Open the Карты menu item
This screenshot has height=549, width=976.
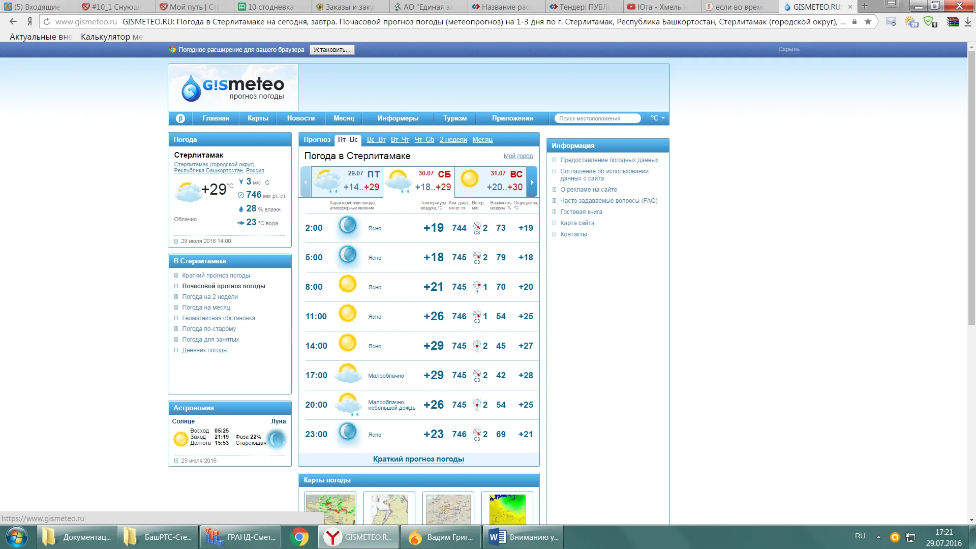pos(258,118)
